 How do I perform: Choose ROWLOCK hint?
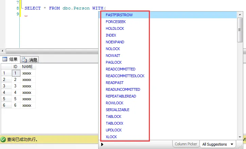coord(115,103)
